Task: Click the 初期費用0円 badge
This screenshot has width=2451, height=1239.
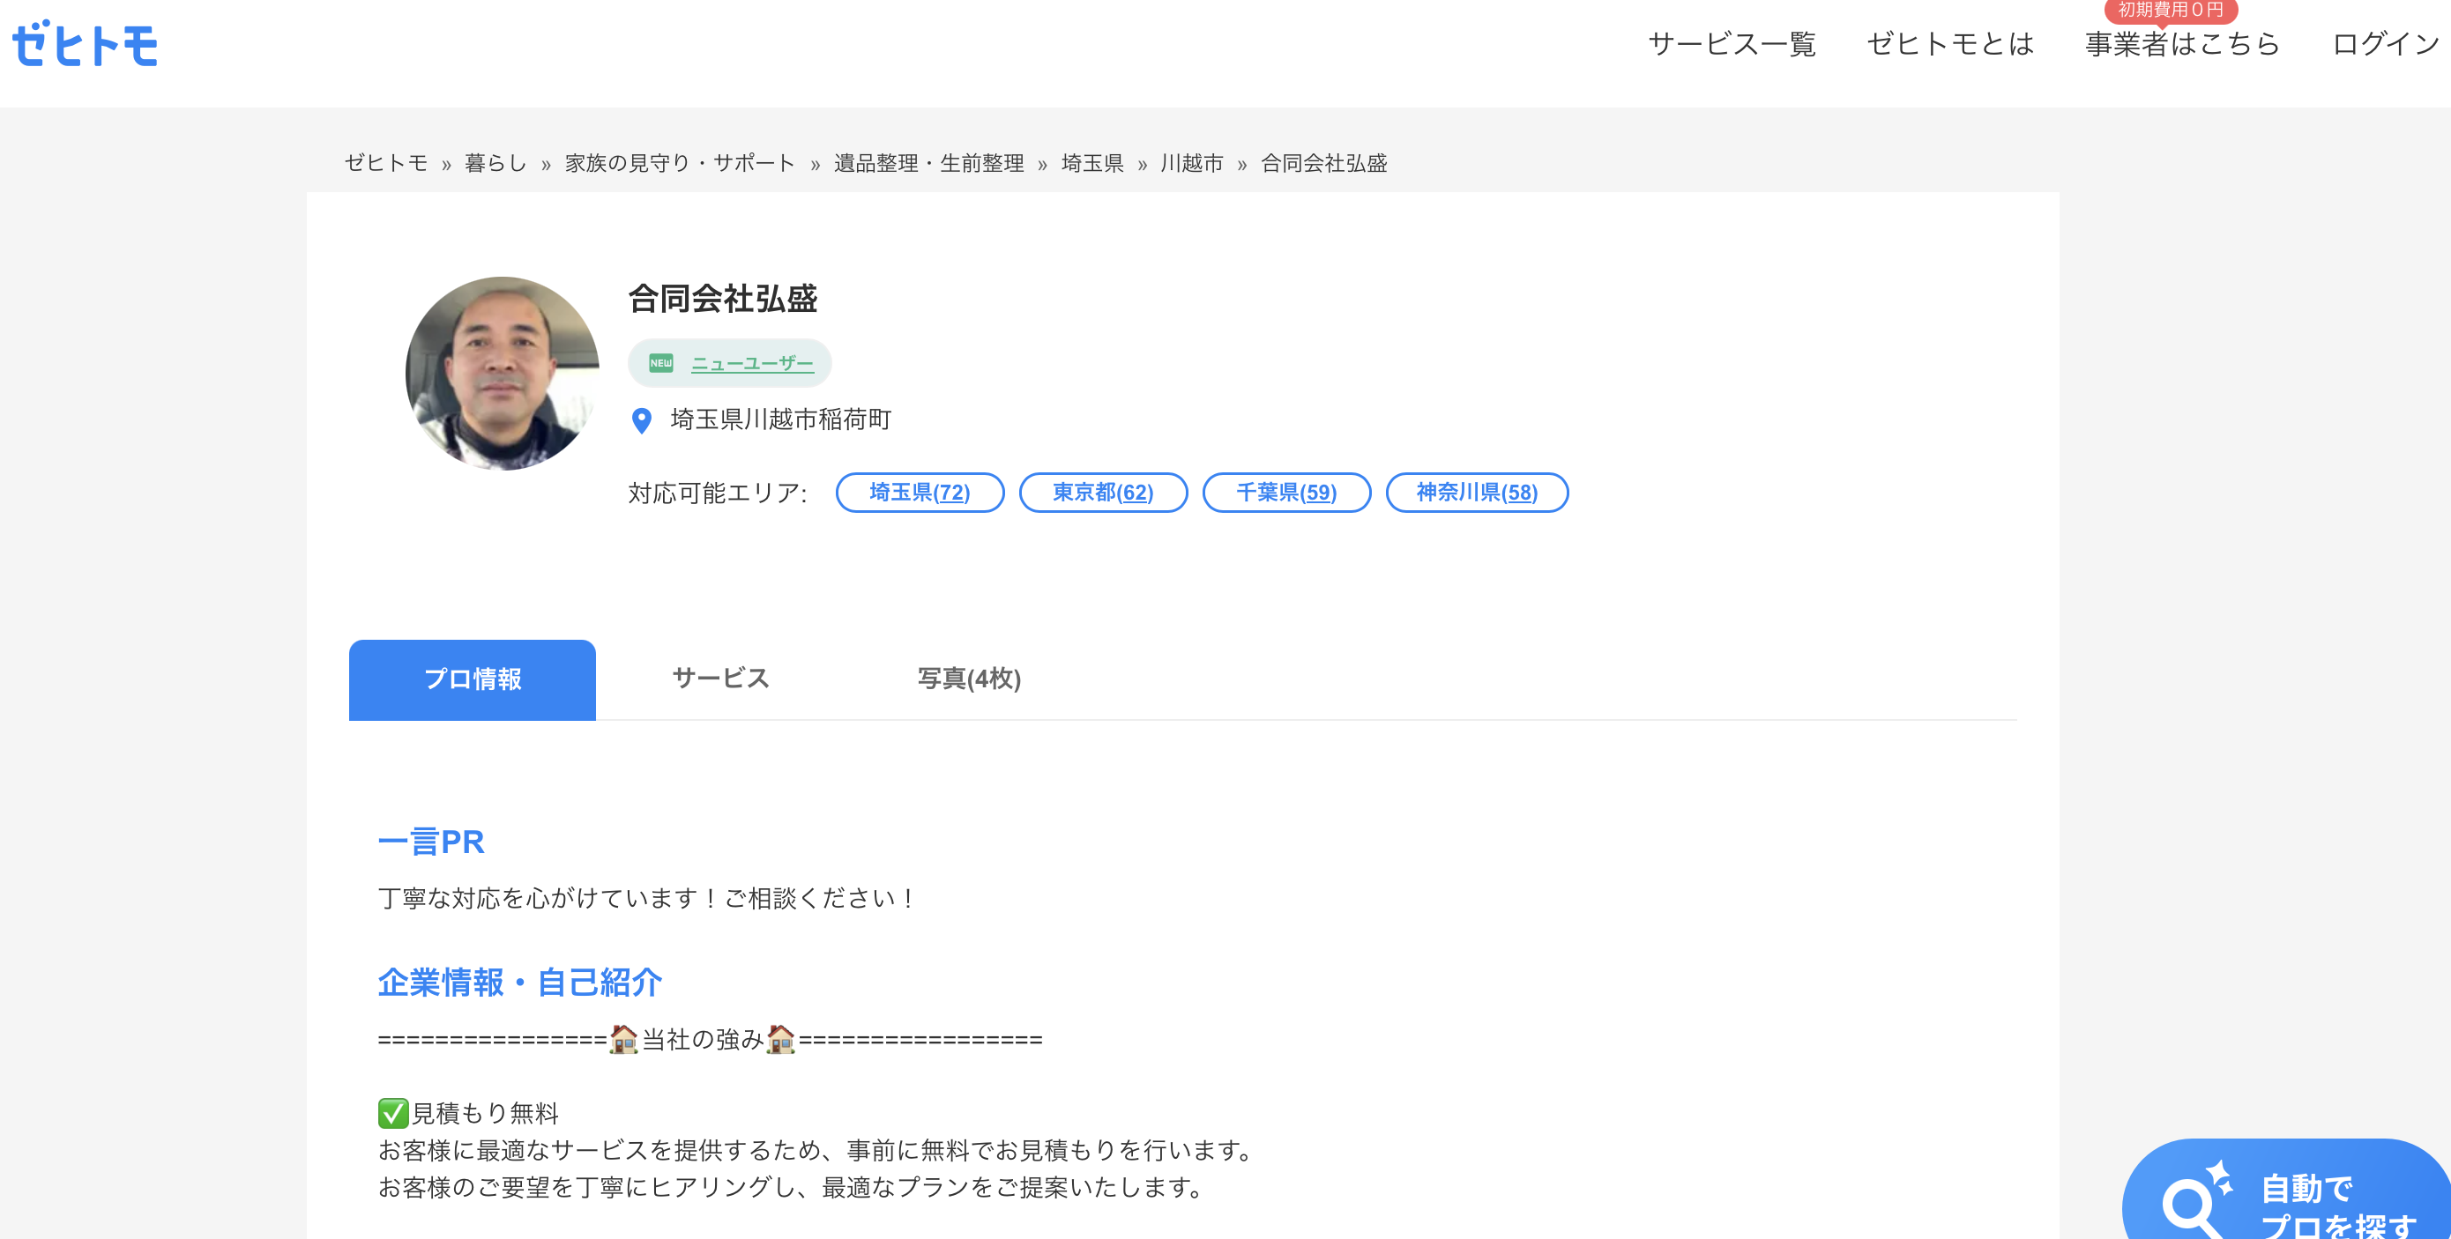Action: click(x=2172, y=11)
